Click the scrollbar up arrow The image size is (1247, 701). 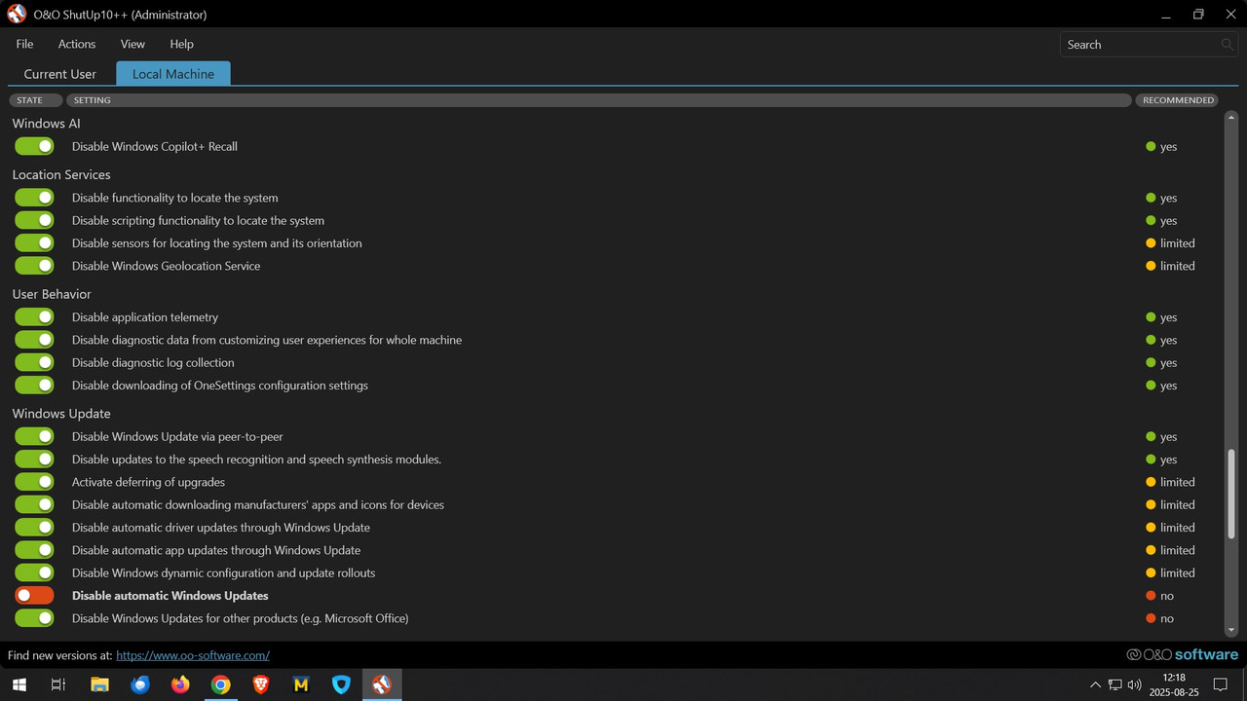coord(1231,116)
